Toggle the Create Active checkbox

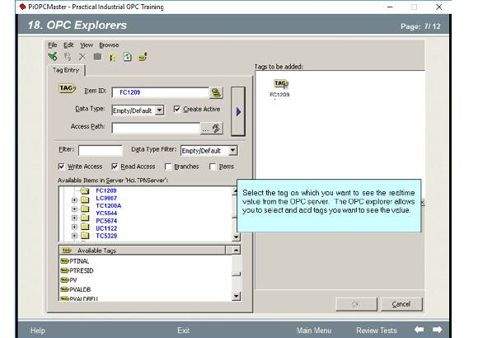pos(176,109)
